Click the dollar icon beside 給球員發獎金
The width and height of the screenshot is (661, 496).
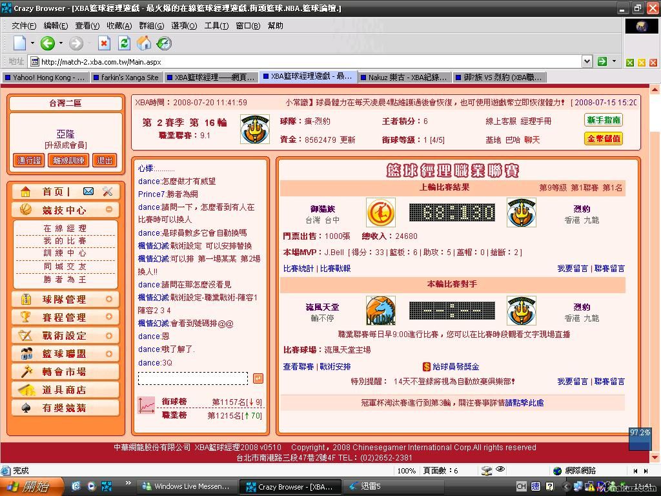[x=427, y=367]
